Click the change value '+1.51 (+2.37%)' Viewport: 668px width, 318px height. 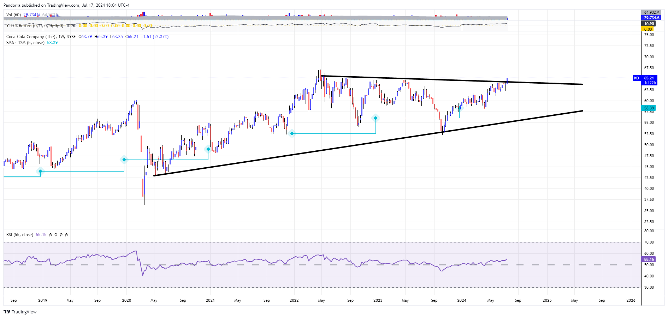pyautogui.click(x=155, y=37)
